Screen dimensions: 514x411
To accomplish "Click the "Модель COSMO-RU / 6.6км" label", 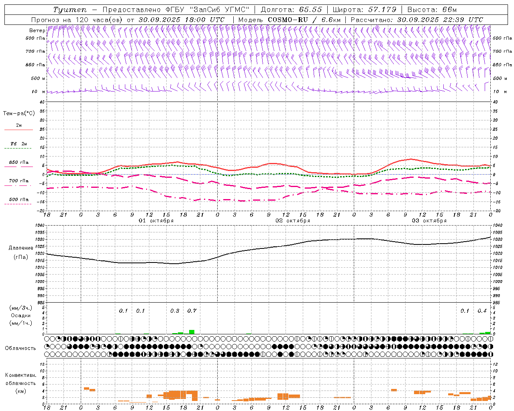I will pos(290,20).
